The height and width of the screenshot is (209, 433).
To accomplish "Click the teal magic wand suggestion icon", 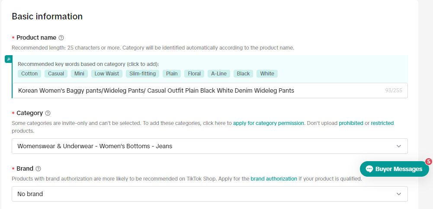I will (x=8, y=59).
